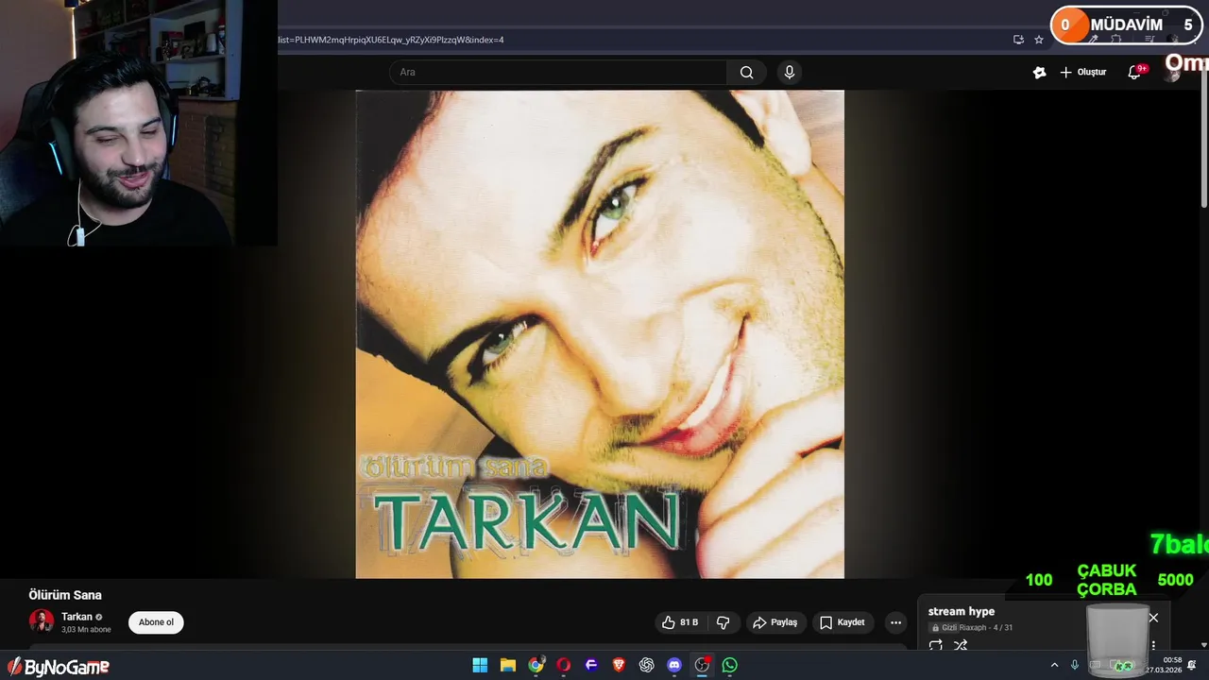Activate voice search microphone icon
1209x680 pixels.
(x=790, y=73)
